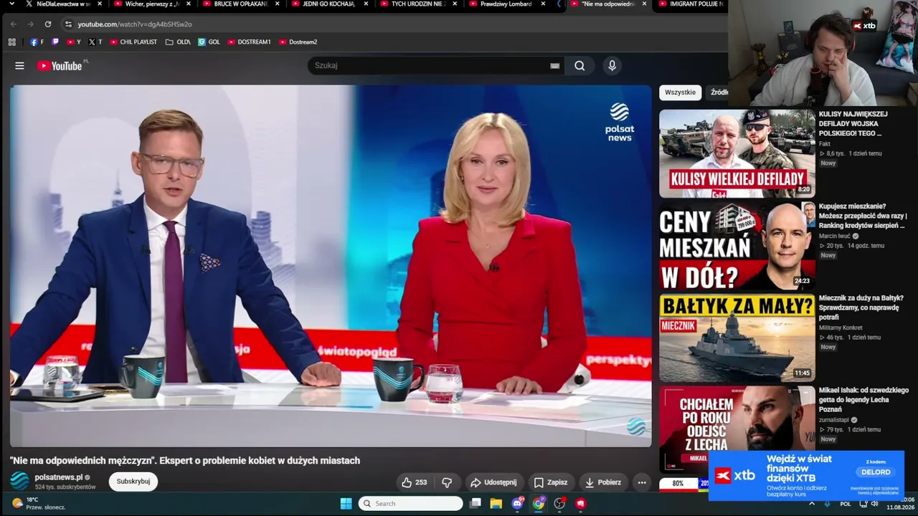Open the polsatnews.pl channel name link

pos(59,477)
